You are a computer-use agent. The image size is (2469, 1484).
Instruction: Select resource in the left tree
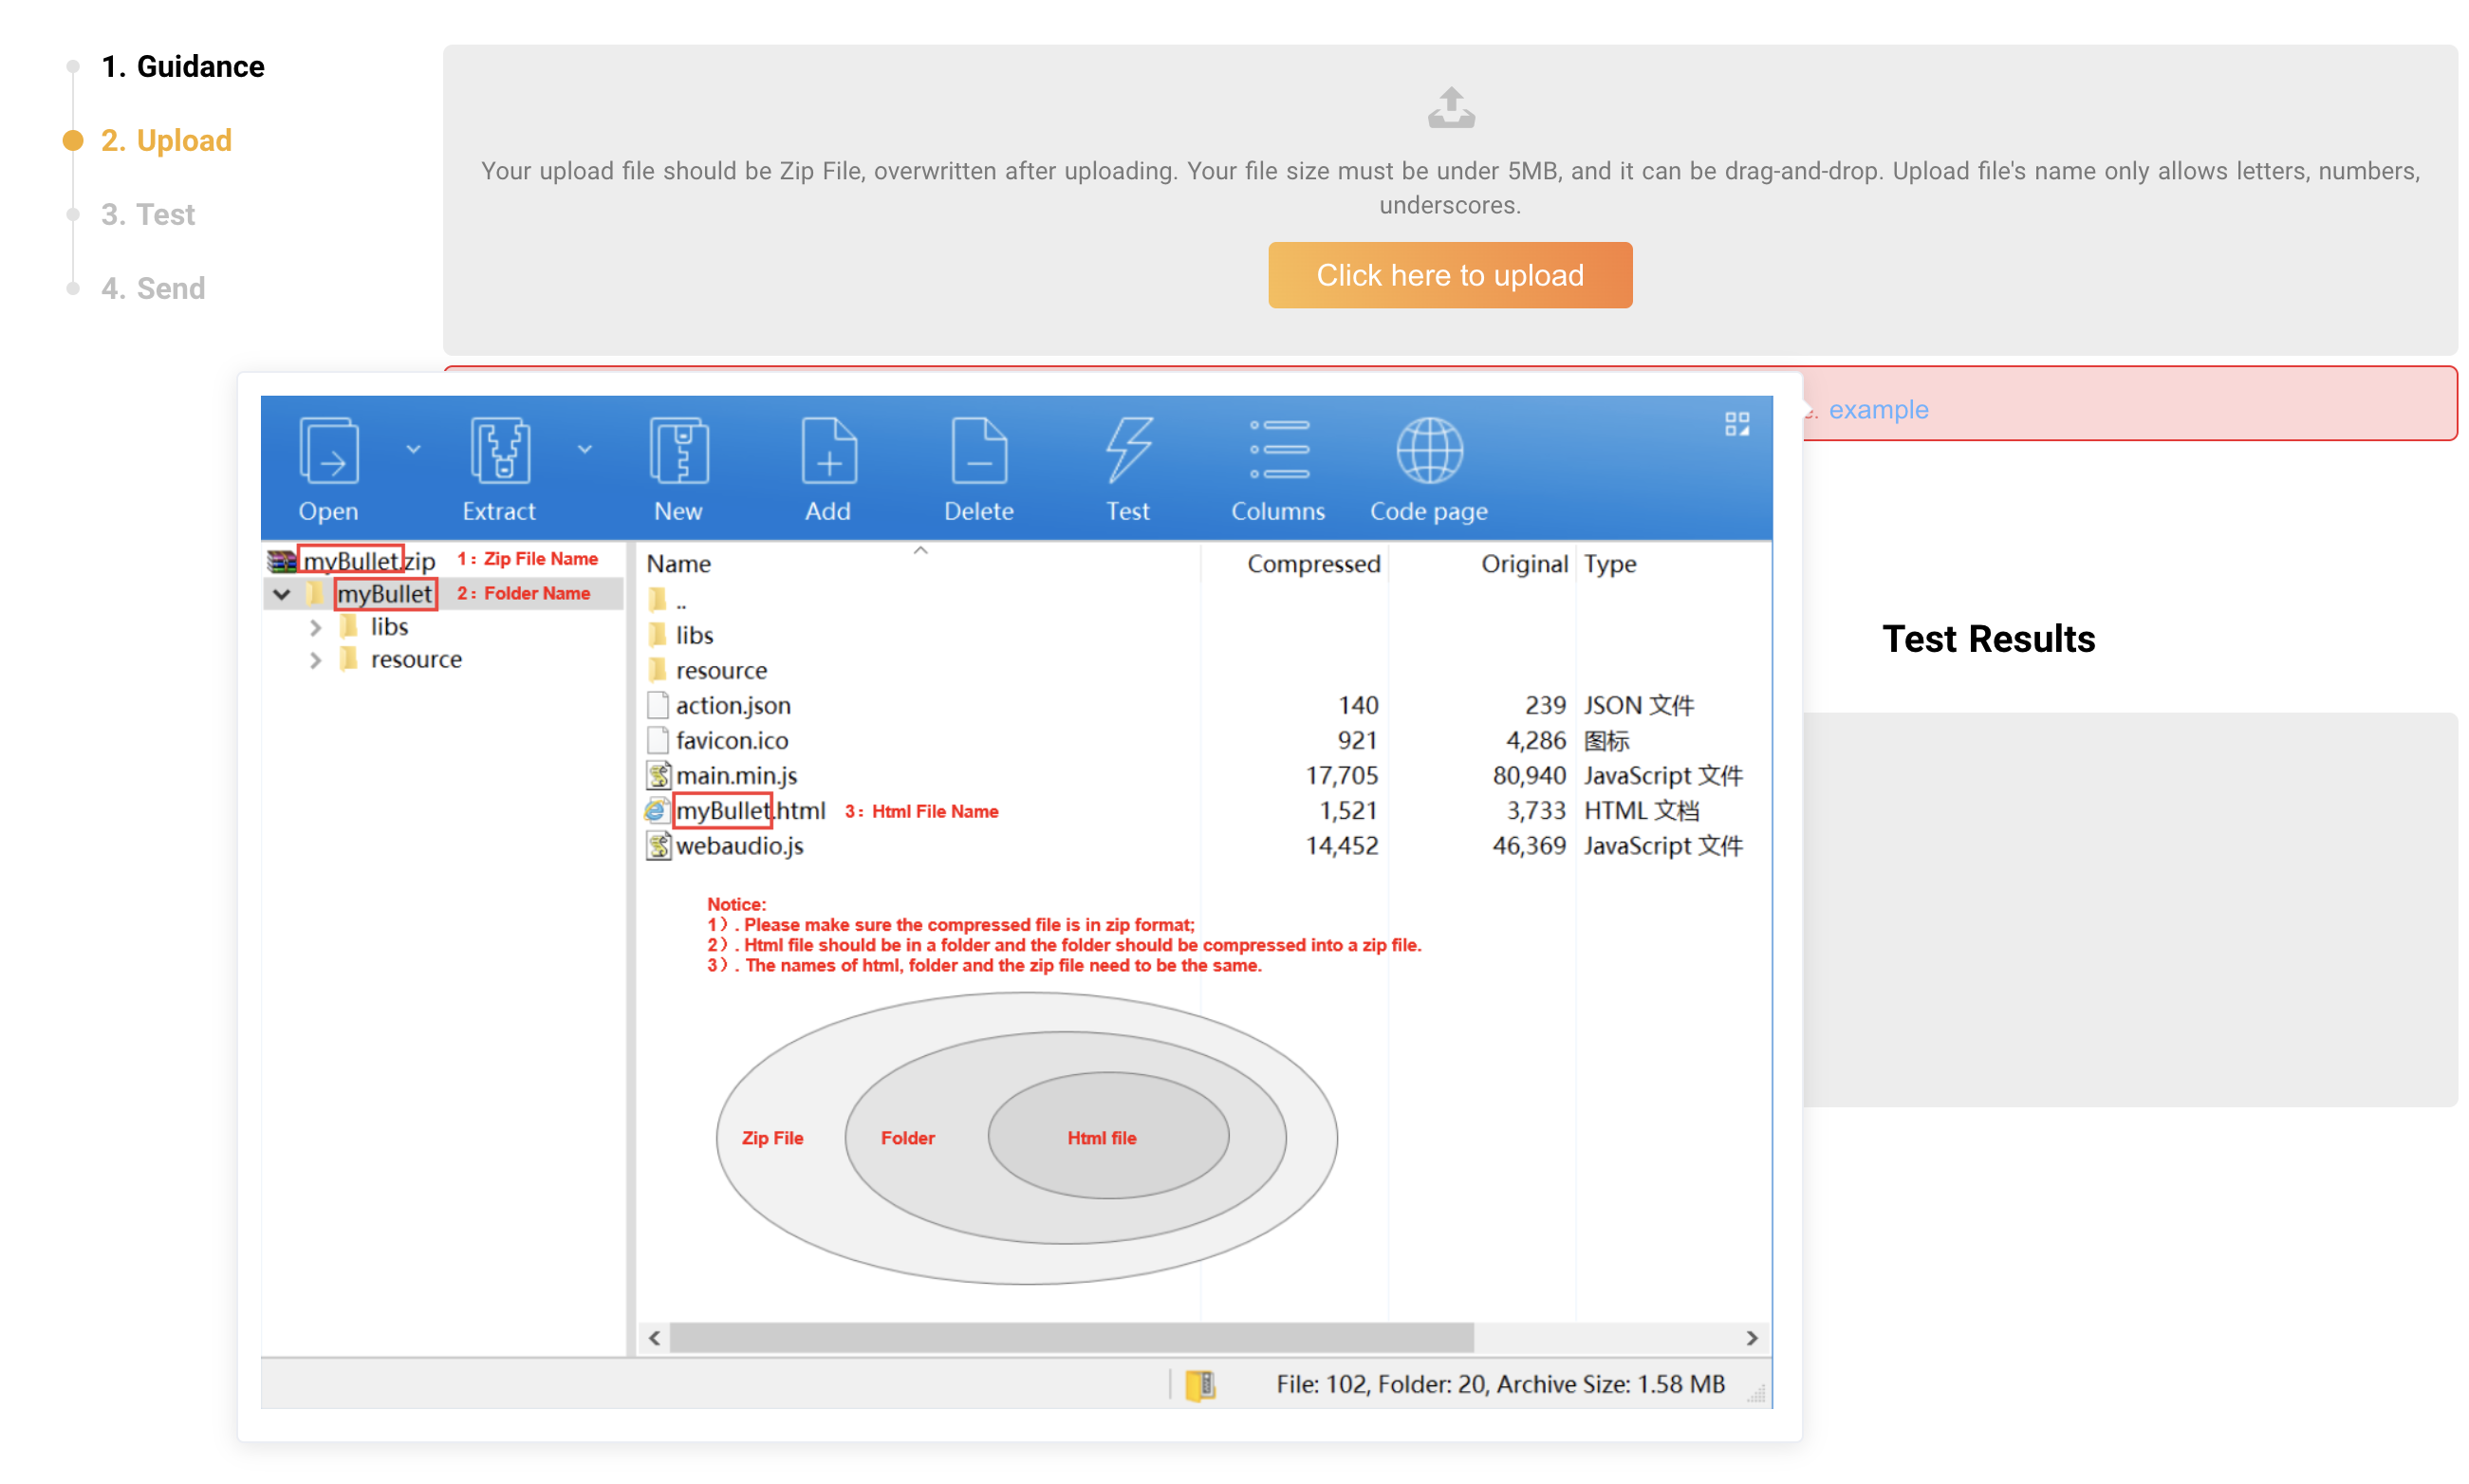point(416,660)
